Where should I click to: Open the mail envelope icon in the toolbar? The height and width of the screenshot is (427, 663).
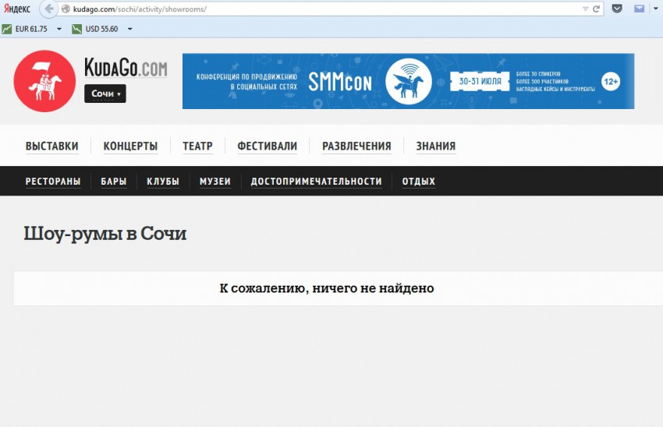pyautogui.click(x=640, y=9)
